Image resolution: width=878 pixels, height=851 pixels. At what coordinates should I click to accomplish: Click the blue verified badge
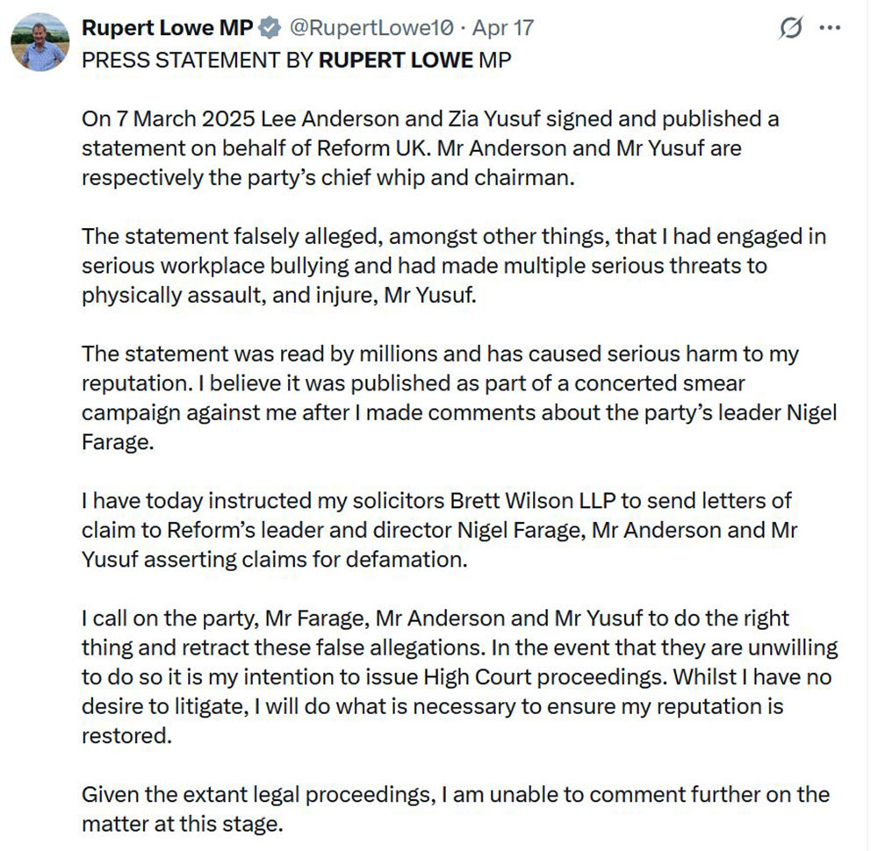pyautogui.click(x=270, y=28)
